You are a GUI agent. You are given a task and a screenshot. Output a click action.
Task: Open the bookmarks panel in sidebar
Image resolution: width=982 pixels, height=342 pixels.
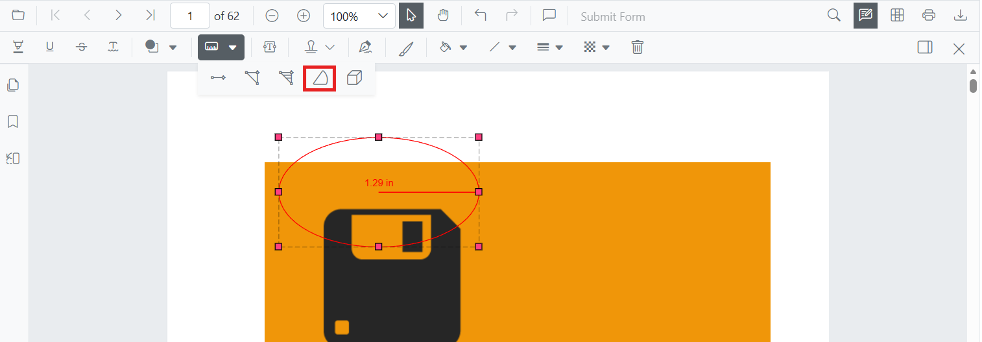coord(13,121)
